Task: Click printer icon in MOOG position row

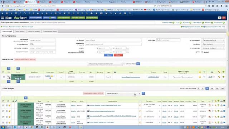Action: pyautogui.click(x=221, y=117)
